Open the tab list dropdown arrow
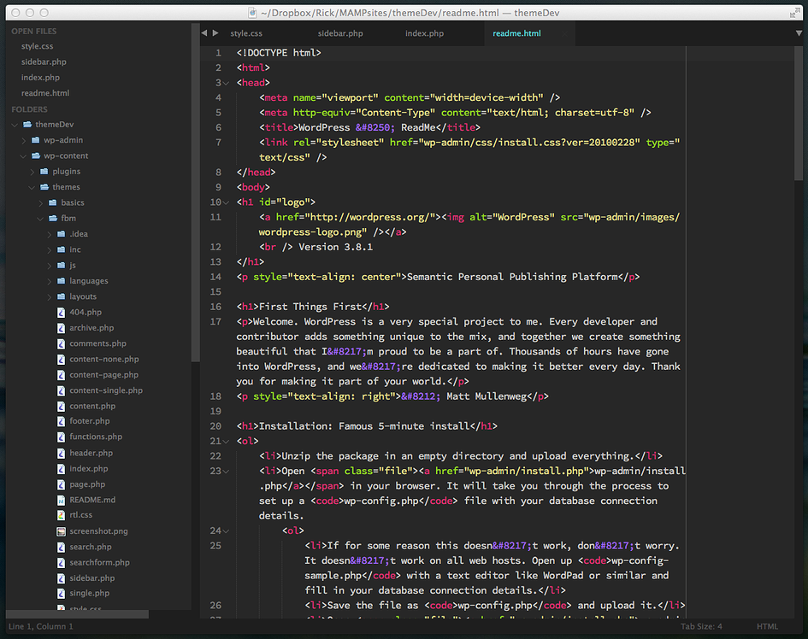Image resolution: width=808 pixels, height=639 pixels. [799, 33]
